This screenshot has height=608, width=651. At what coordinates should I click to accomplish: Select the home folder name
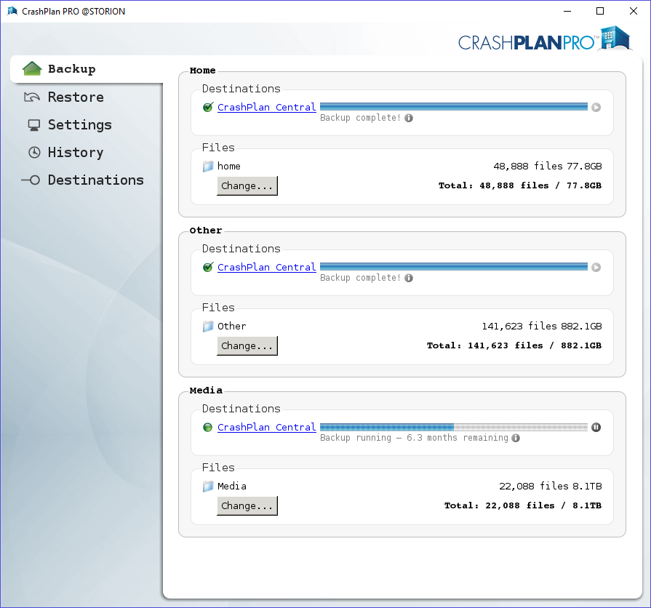[x=229, y=167]
